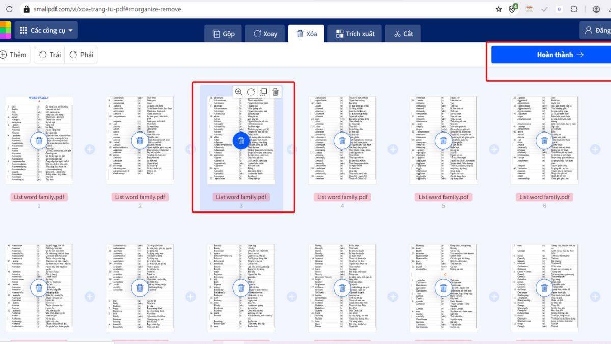
Task: Click plus circle between pages 4 and 5
Action: pyautogui.click(x=393, y=149)
